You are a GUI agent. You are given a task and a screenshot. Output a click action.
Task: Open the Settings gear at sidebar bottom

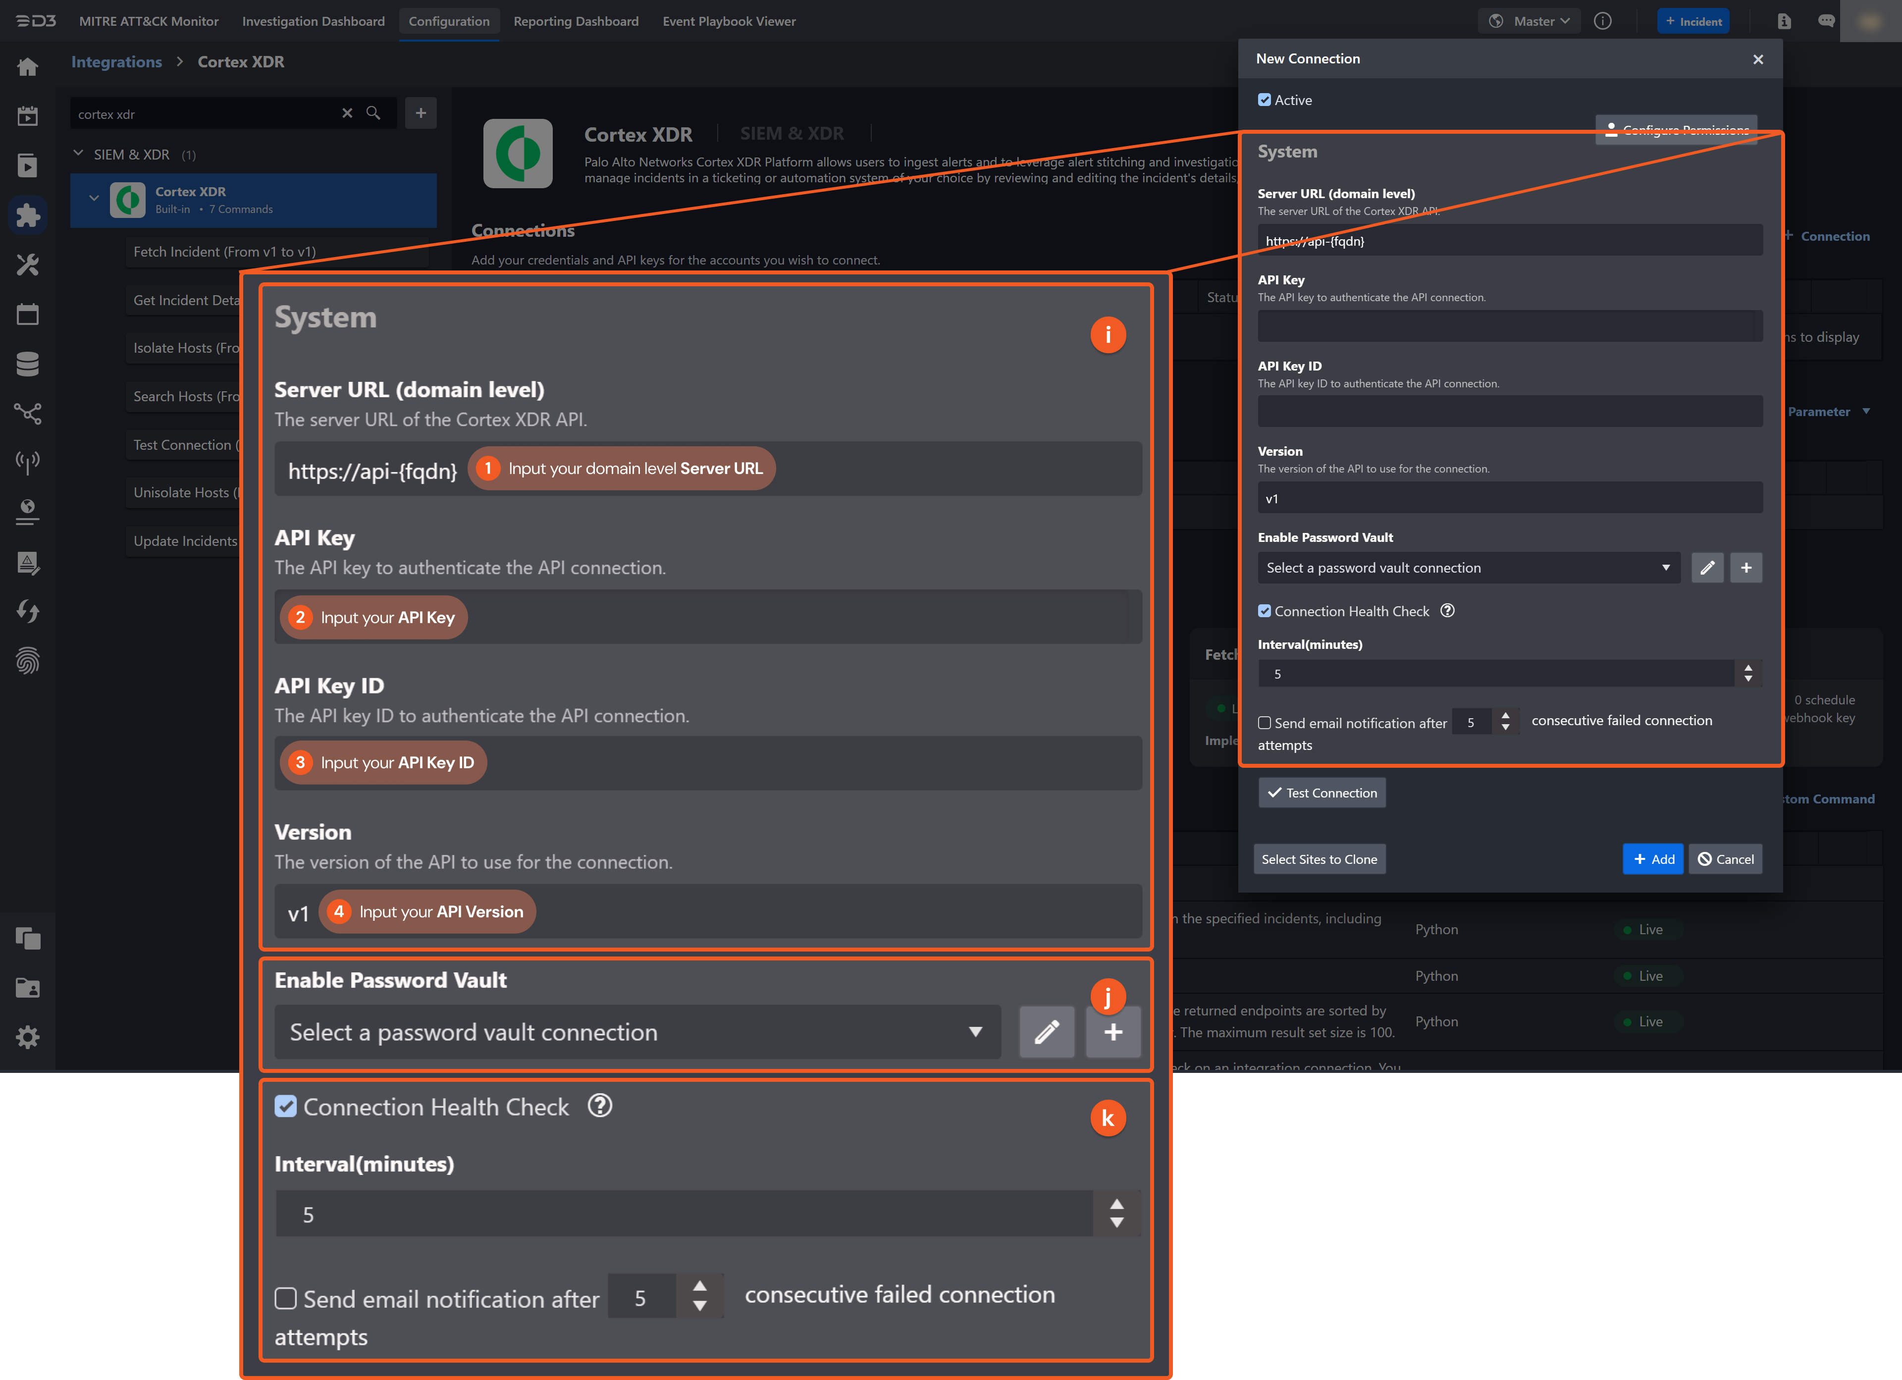[x=28, y=1037]
